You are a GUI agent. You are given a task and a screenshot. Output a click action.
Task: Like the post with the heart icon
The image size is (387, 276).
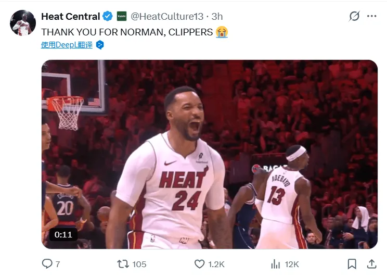click(x=200, y=264)
